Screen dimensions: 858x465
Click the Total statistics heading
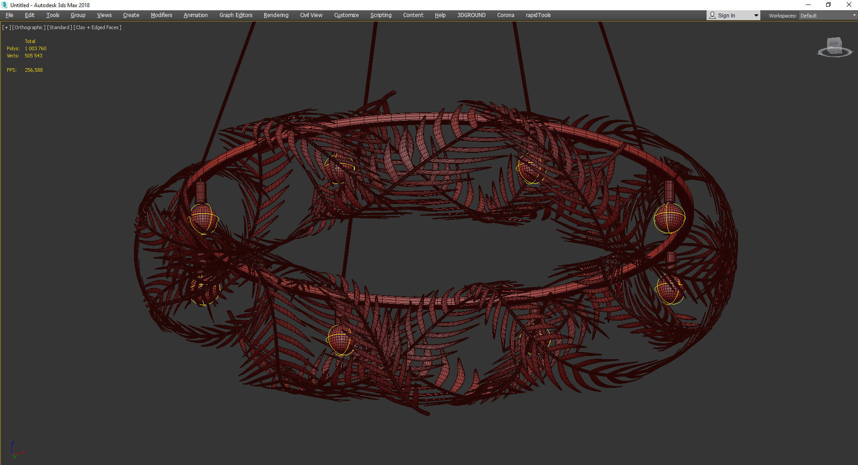point(30,41)
